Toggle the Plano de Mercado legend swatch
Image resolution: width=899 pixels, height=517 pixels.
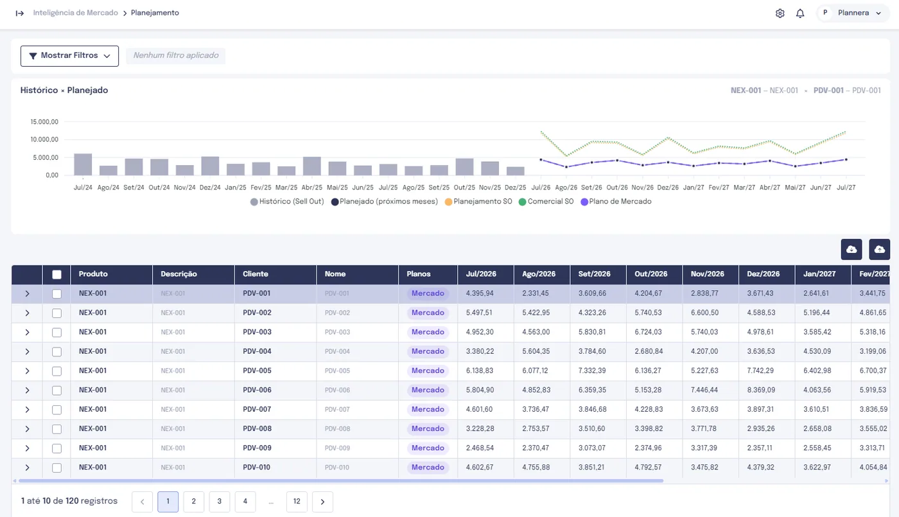click(584, 202)
